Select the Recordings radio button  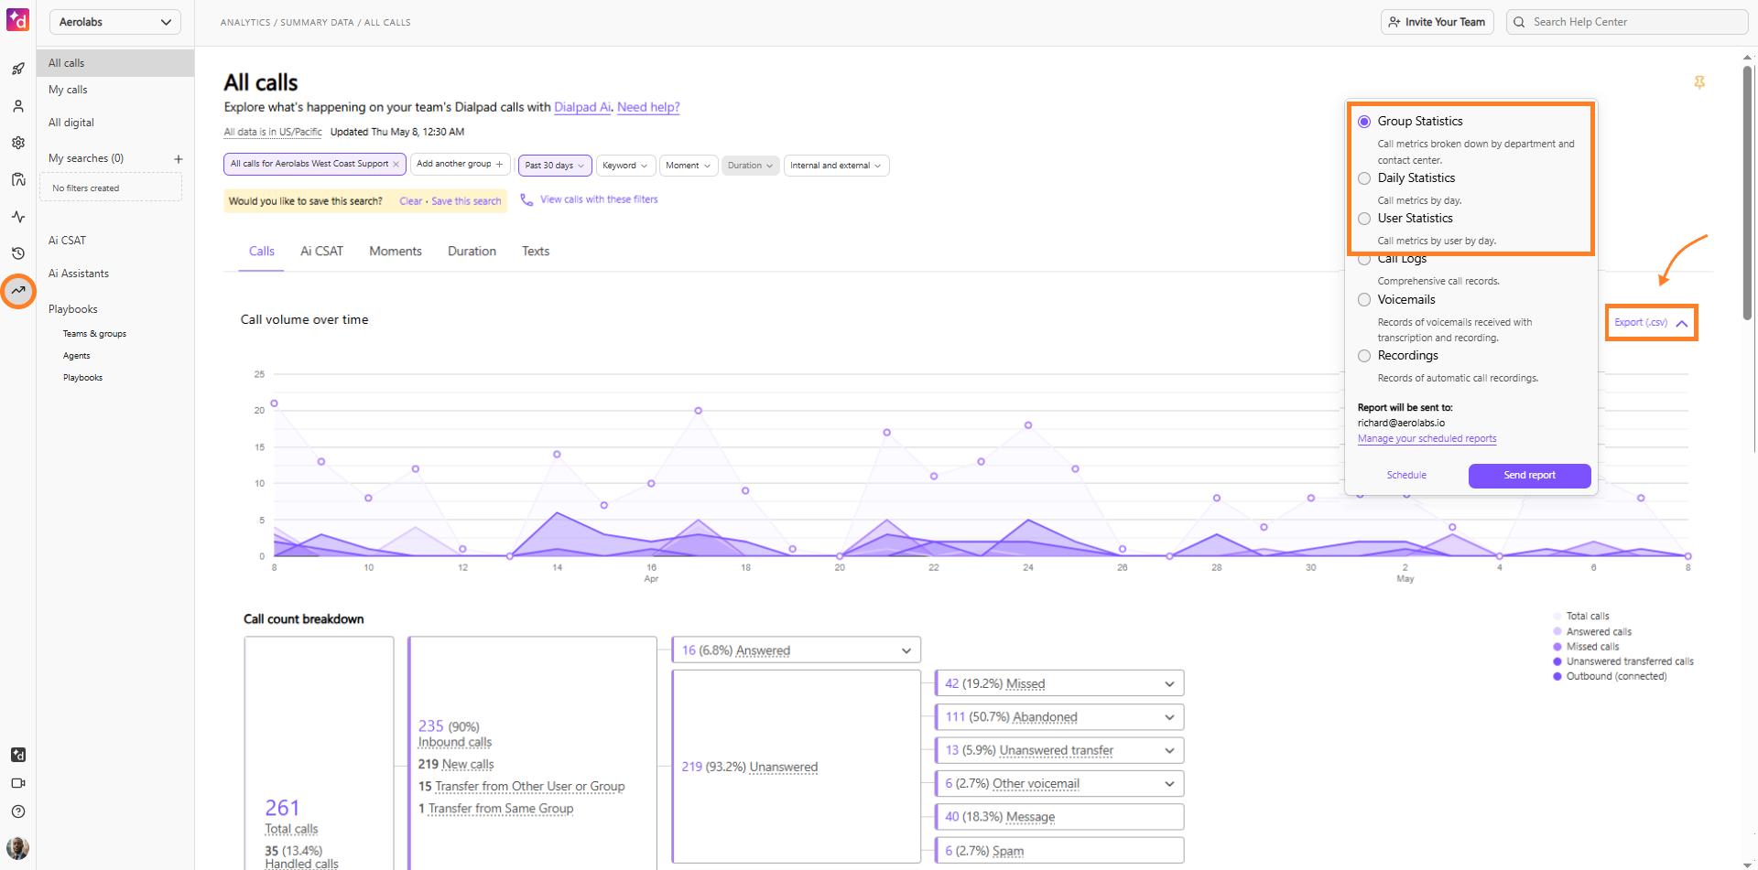click(x=1364, y=356)
